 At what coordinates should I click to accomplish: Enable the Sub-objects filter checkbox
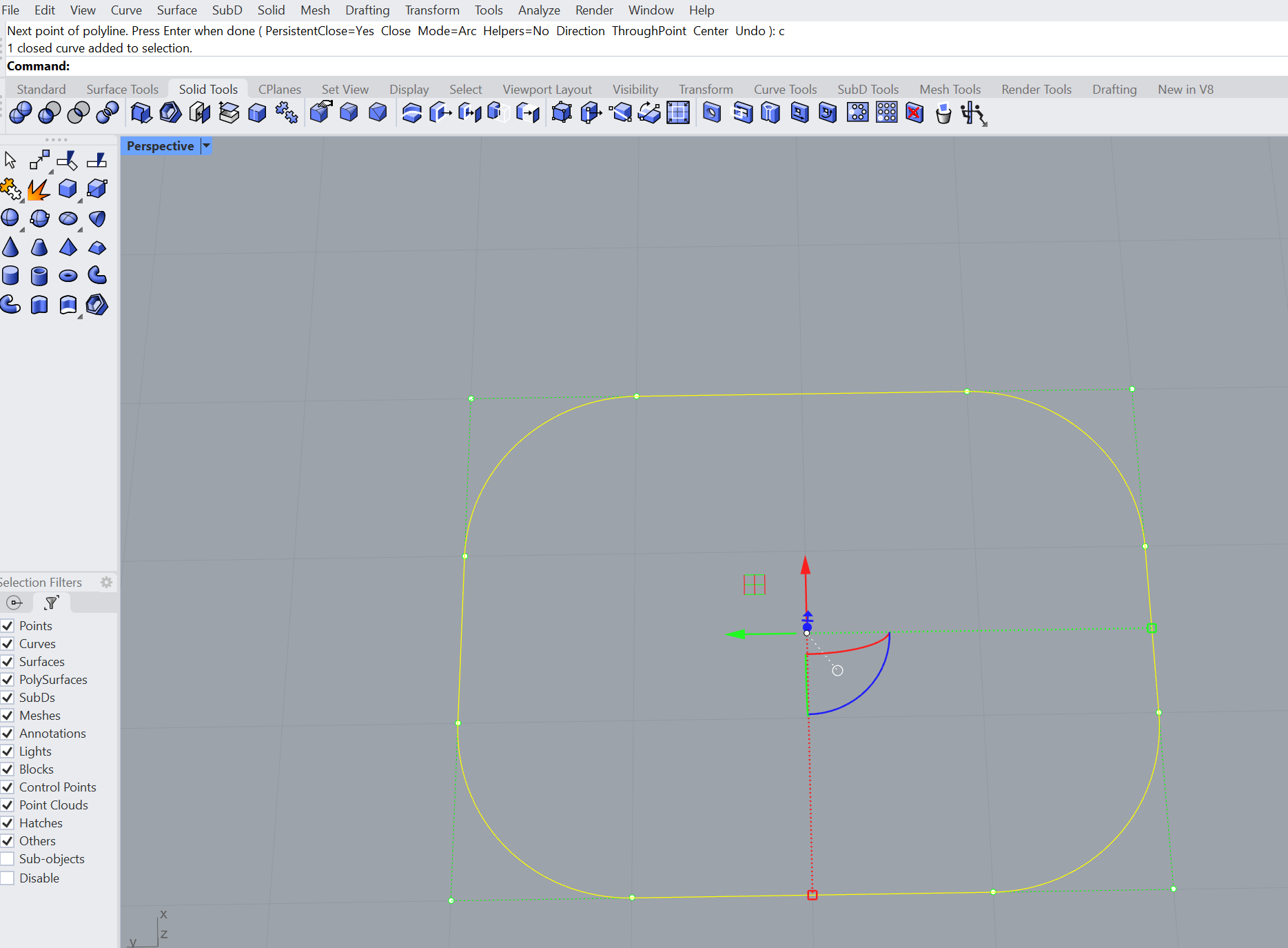8,859
